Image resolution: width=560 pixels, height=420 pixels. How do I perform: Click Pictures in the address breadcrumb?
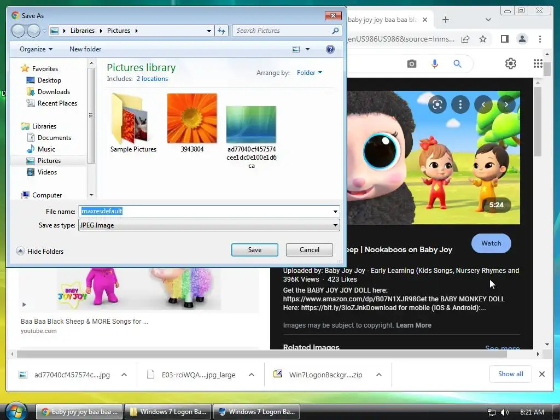click(x=119, y=31)
